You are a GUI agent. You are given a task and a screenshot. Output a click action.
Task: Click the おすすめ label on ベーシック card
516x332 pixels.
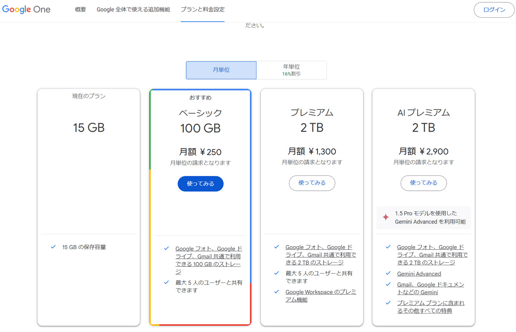(200, 98)
